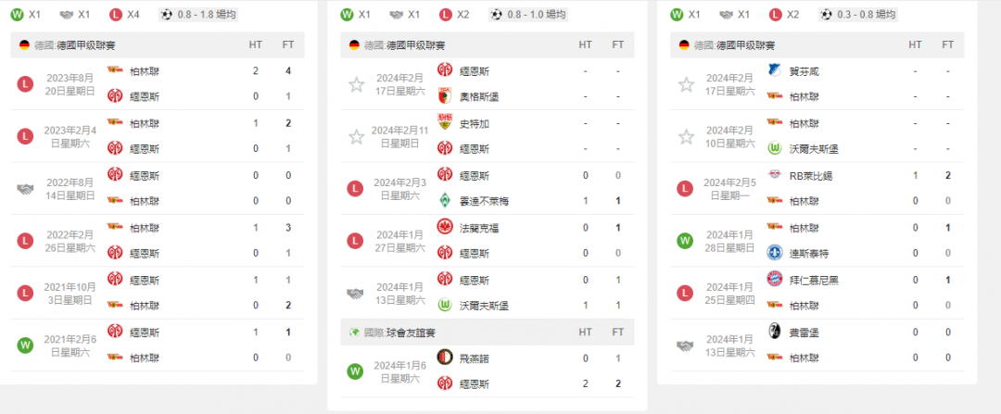Star the 柏林聯 vs 沃爾夫斯堡 fixture

[686, 136]
